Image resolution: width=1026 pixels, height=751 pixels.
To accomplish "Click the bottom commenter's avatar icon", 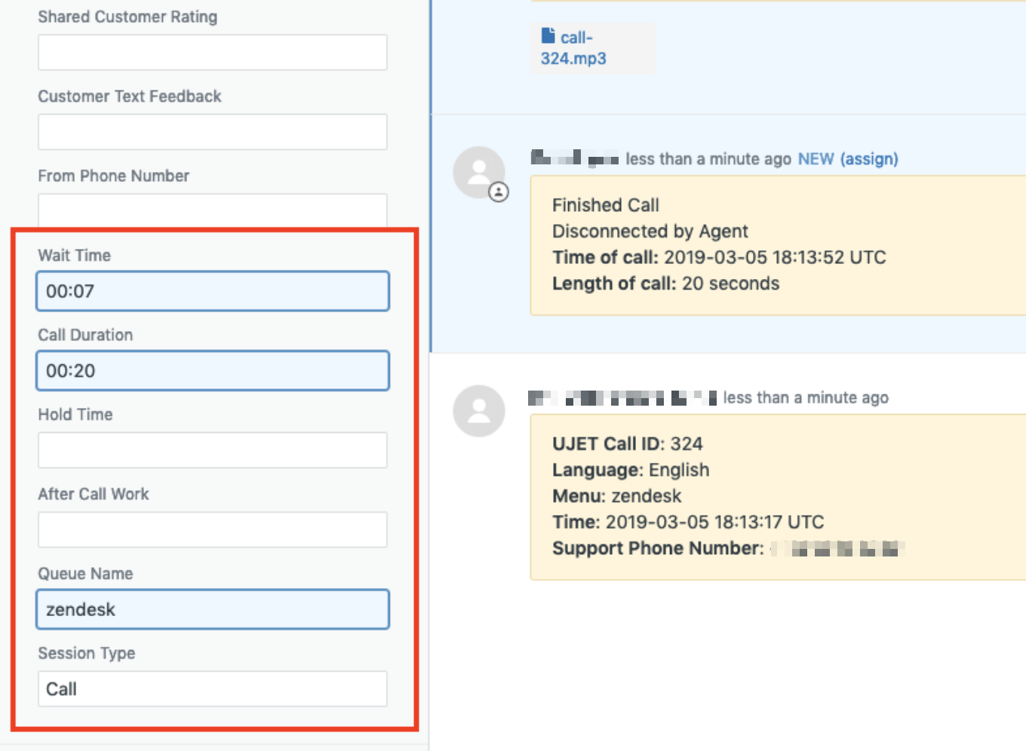I will point(478,410).
